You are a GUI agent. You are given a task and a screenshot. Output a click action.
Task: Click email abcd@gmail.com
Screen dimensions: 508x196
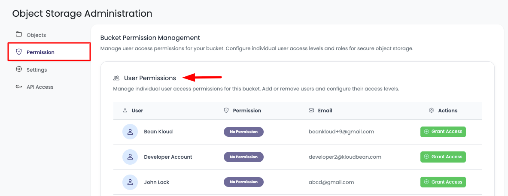pyautogui.click(x=331, y=182)
